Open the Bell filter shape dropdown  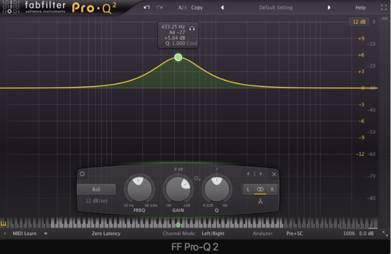pos(96,189)
